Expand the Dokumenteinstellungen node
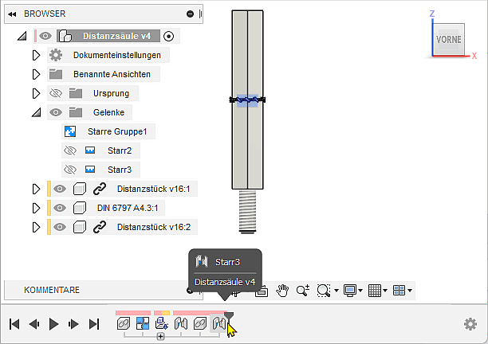The height and width of the screenshot is (344, 488). 35,55
